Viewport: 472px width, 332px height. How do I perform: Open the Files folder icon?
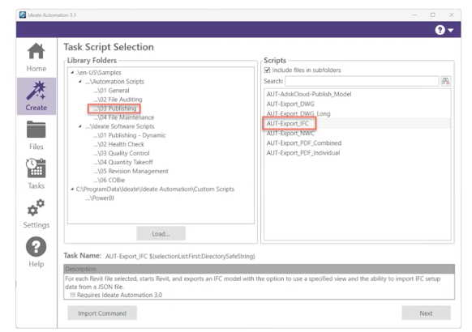[36, 130]
